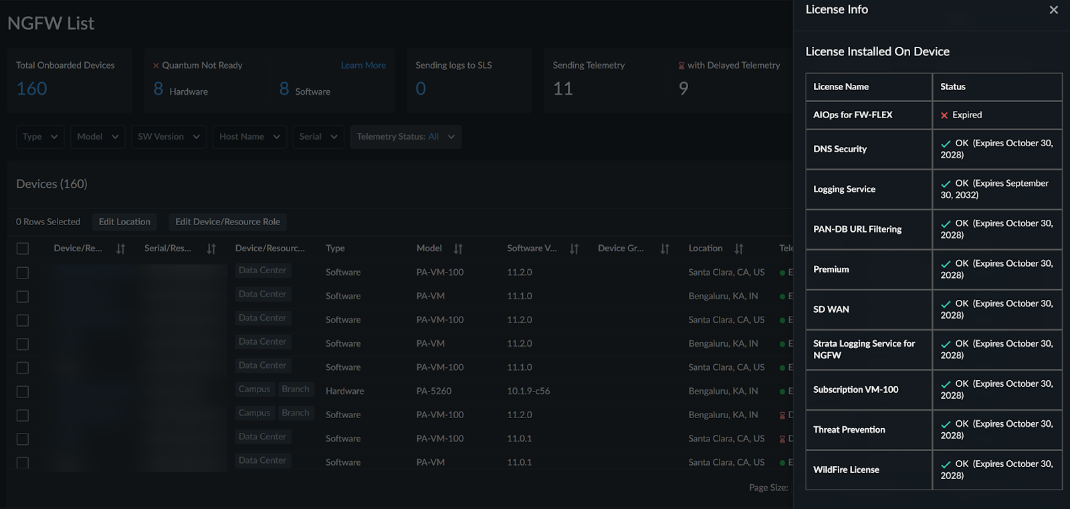The height and width of the screenshot is (509, 1070).
Task: Close the License Info panel
Action: click(x=1053, y=10)
